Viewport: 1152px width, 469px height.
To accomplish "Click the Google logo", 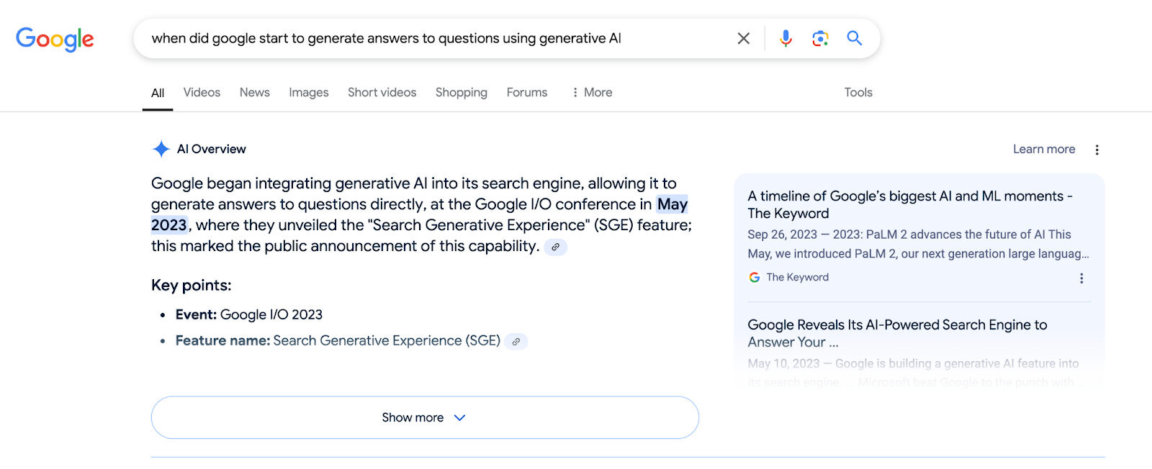I will click(x=55, y=39).
